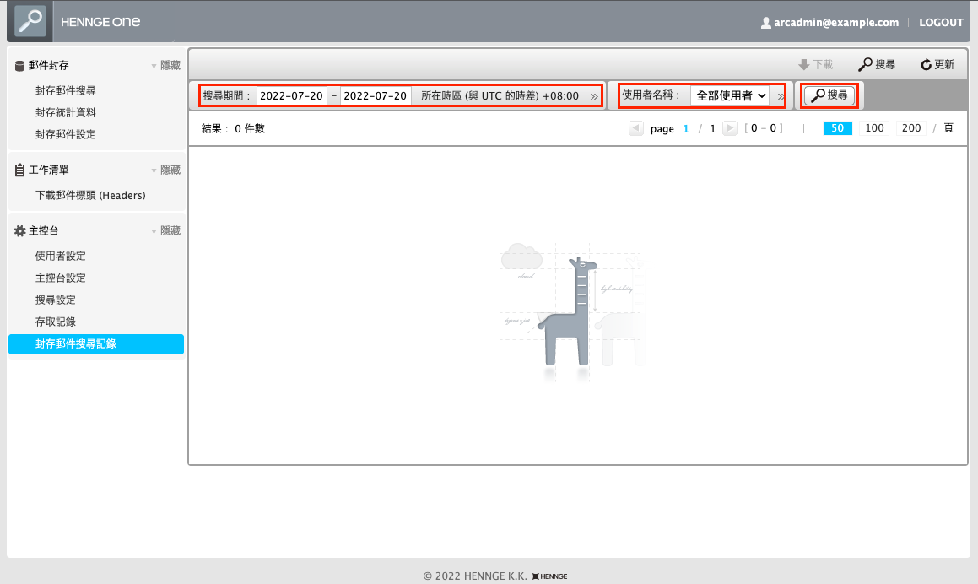Click the download arrow icon in toolbar
Screen dimensions: 978x584
pyautogui.click(x=803, y=65)
